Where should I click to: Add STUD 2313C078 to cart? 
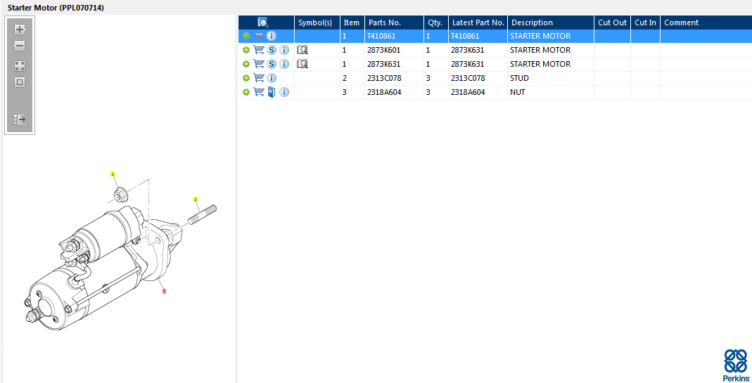click(259, 78)
